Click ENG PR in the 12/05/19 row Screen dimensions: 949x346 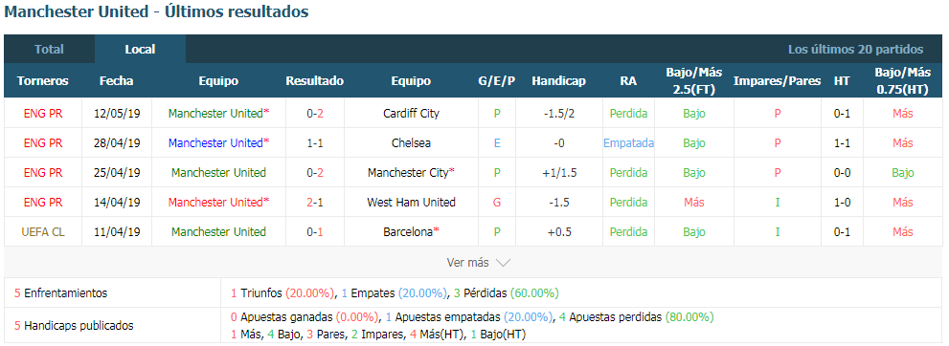point(42,114)
